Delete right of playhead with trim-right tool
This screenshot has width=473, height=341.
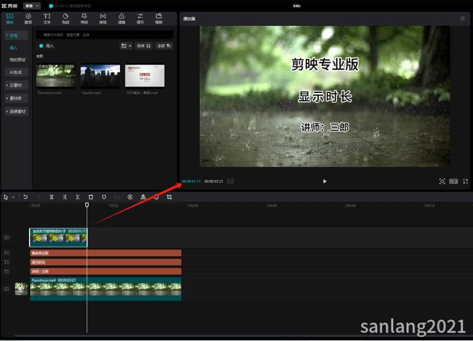click(77, 197)
